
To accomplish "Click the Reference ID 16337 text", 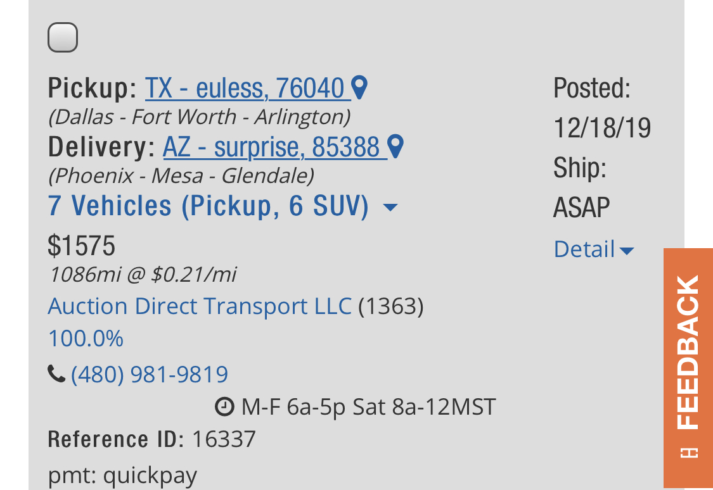I will click(152, 439).
